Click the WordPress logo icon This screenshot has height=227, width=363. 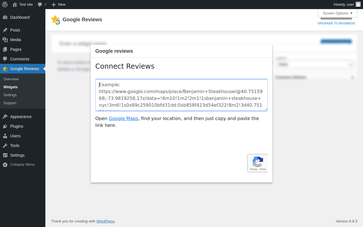pyautogui.click(x=5, y=5)
